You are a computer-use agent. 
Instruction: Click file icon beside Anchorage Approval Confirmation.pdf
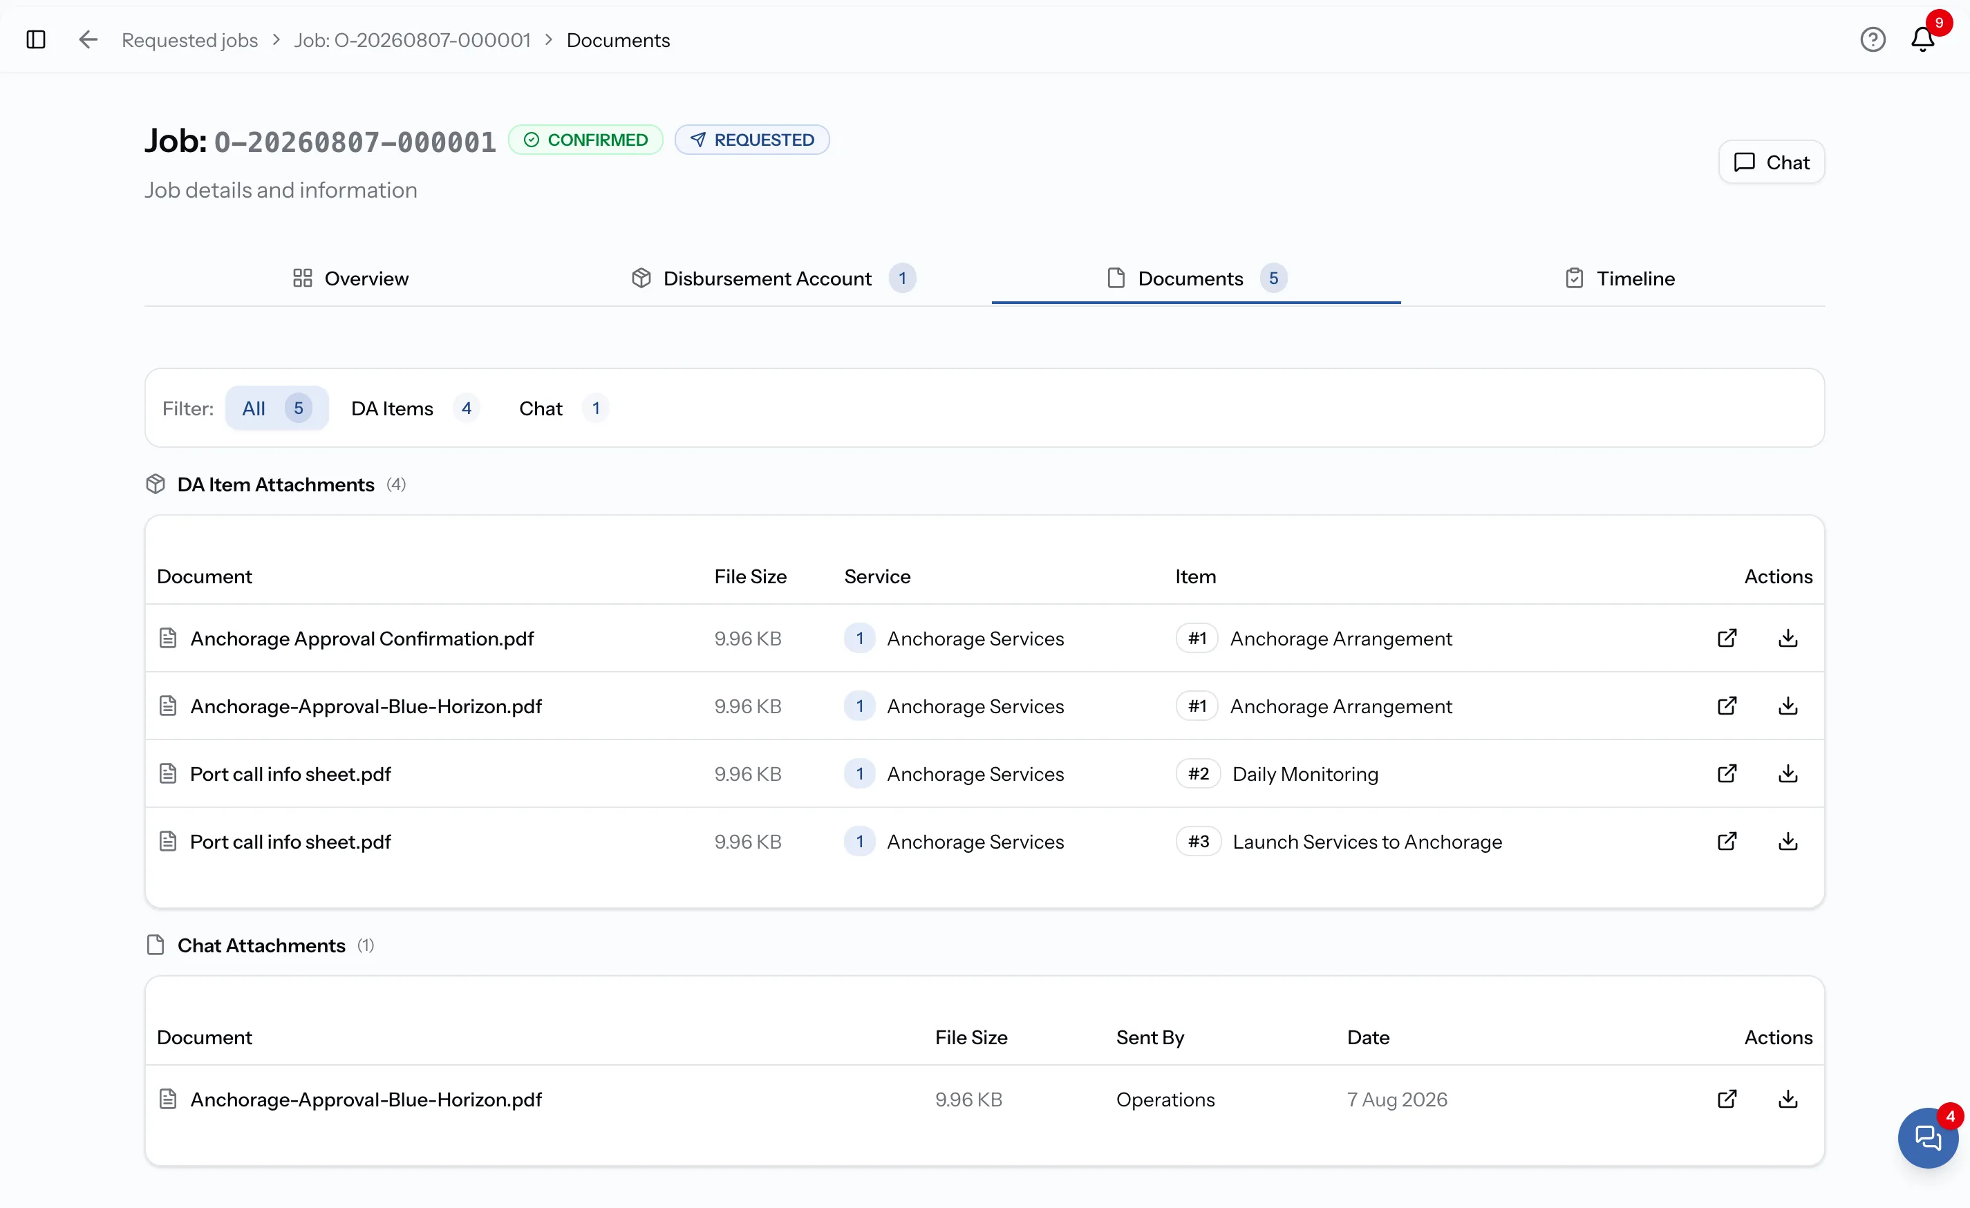tap(168, 638)
